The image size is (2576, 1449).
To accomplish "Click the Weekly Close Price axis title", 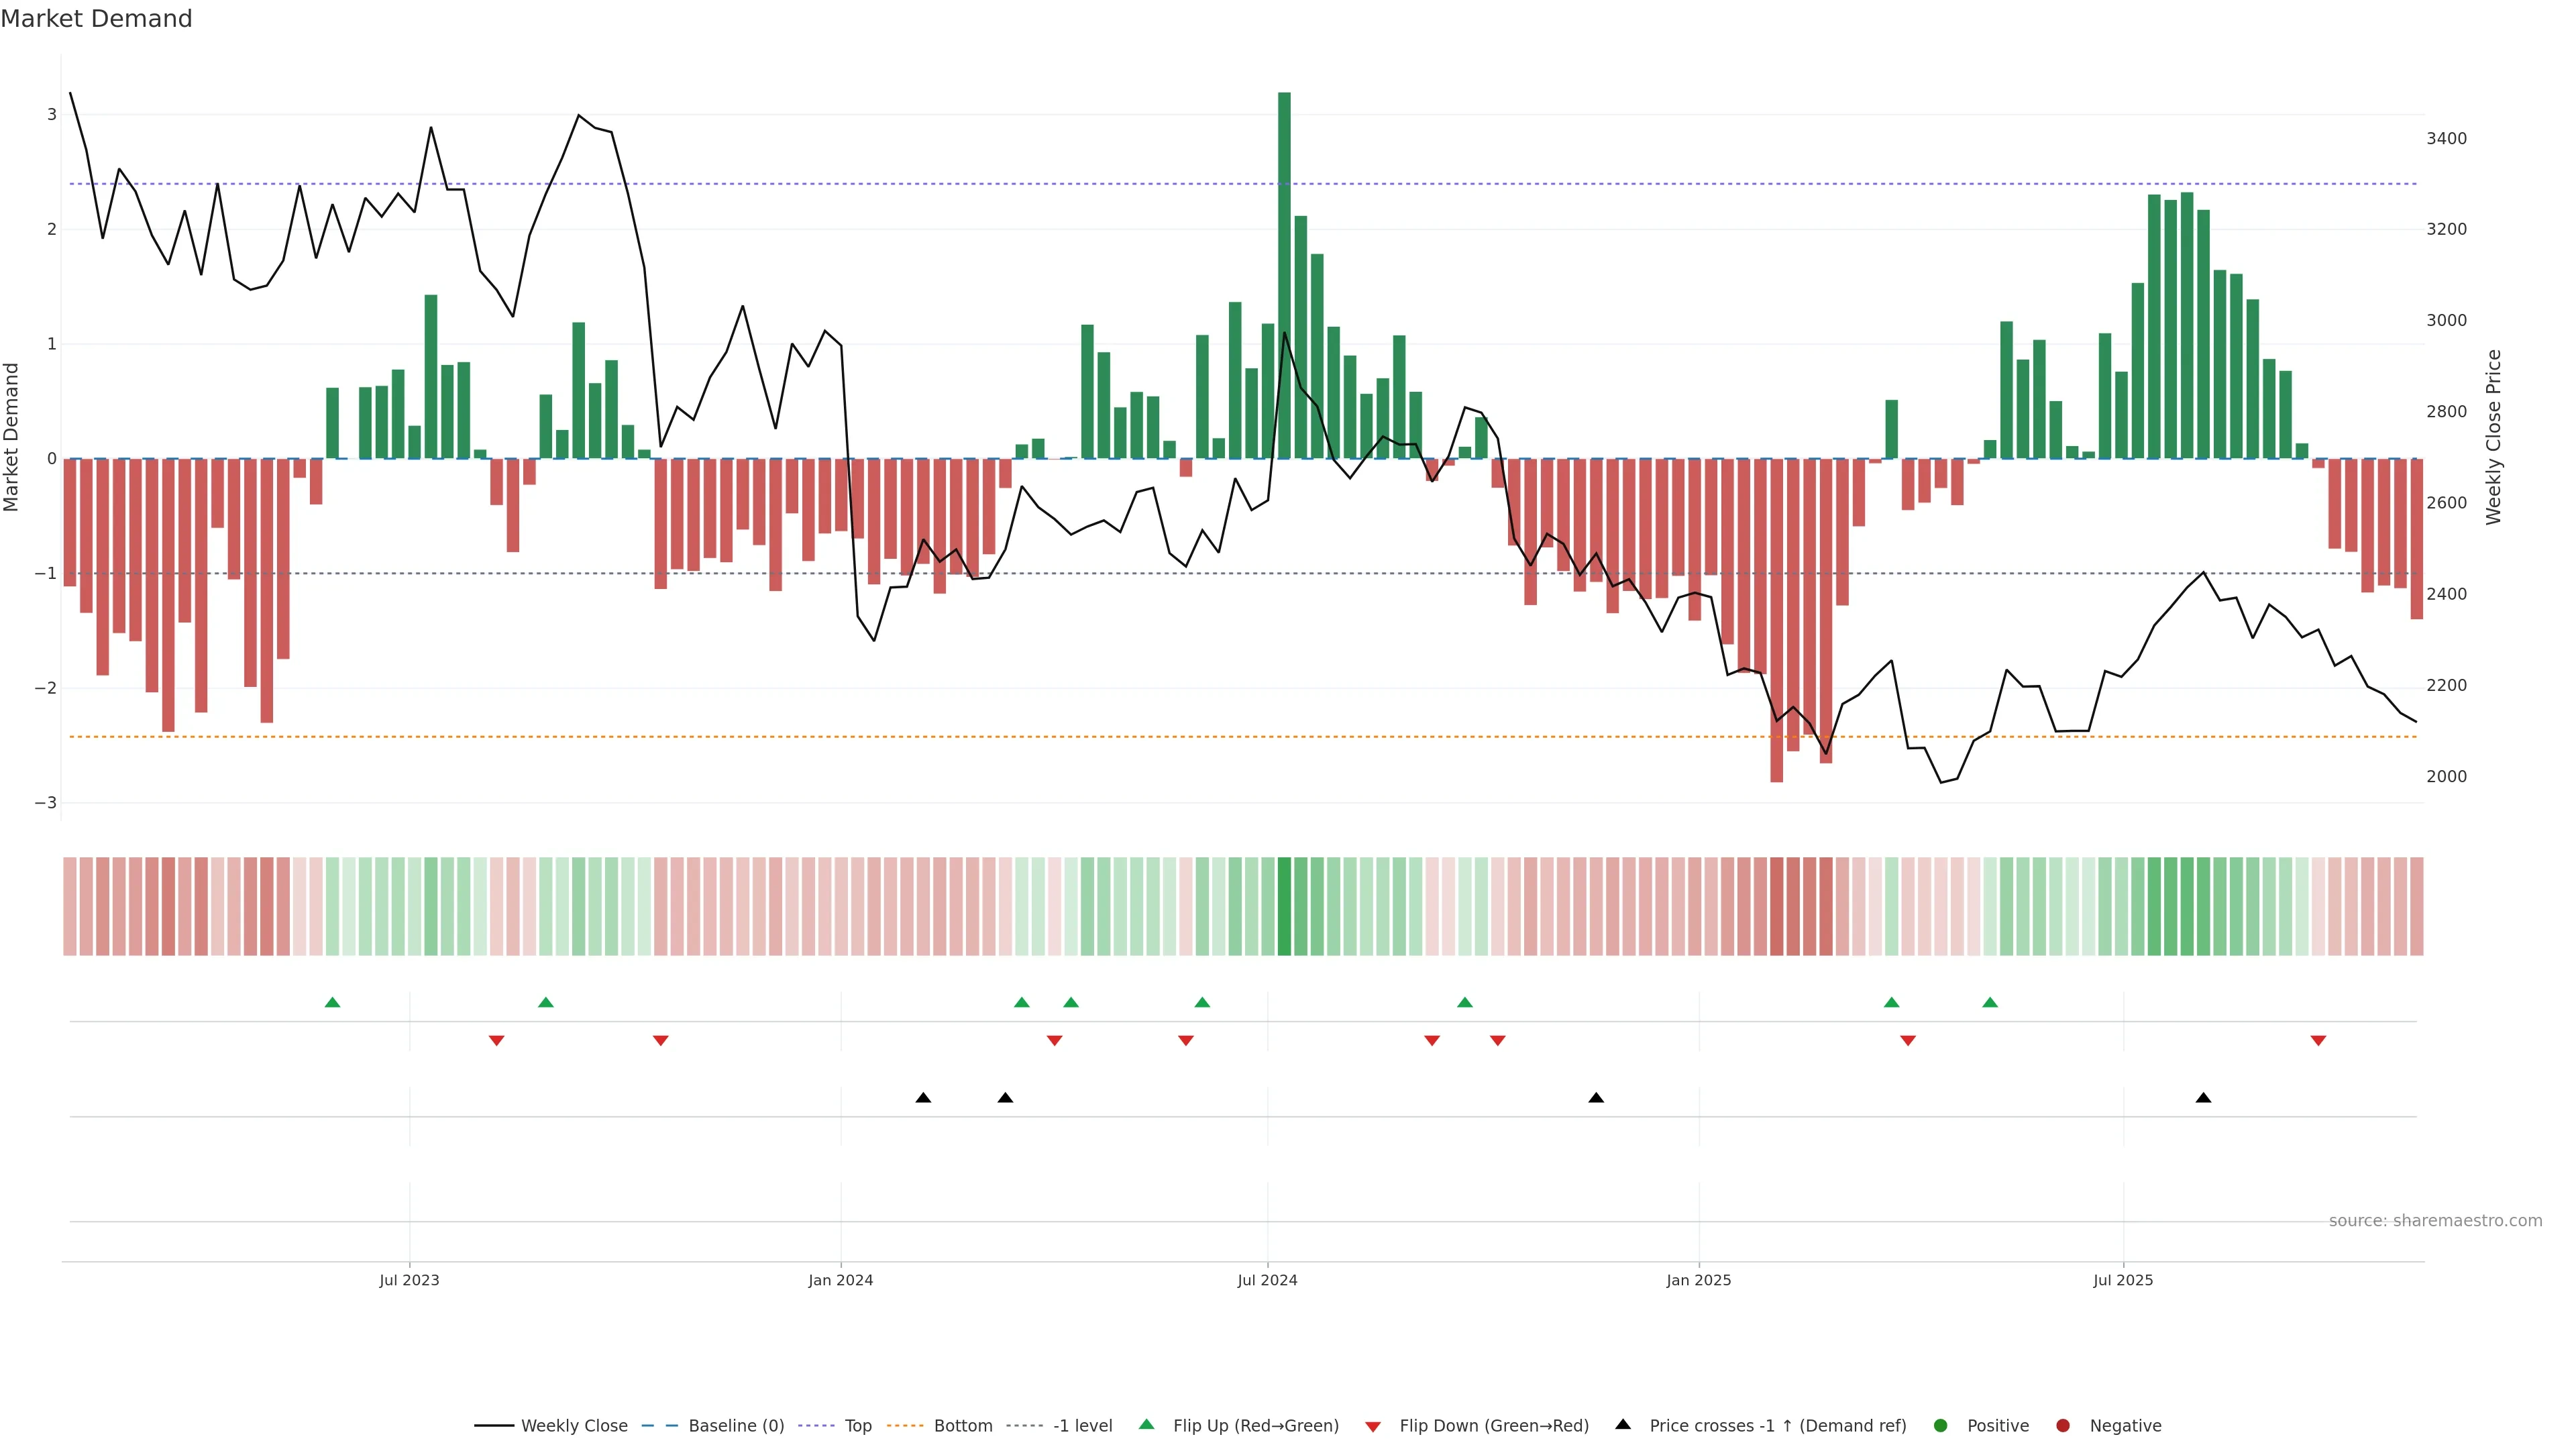I will click(2493, 437).
